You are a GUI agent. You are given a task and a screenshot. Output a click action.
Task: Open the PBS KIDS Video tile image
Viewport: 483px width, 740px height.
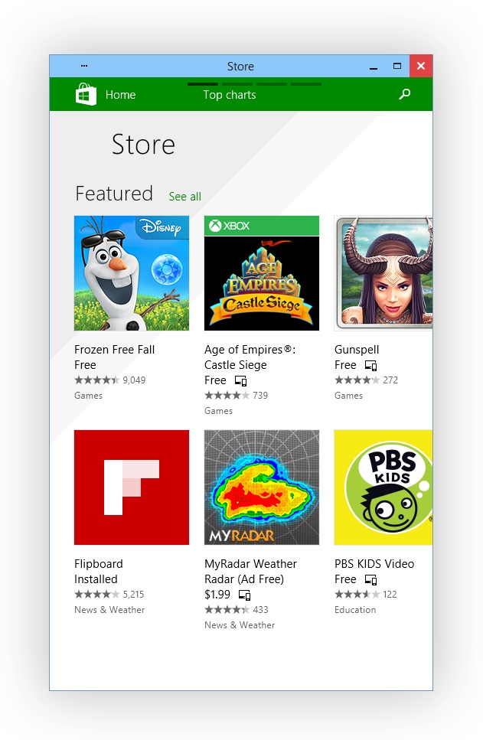[383, 487]
